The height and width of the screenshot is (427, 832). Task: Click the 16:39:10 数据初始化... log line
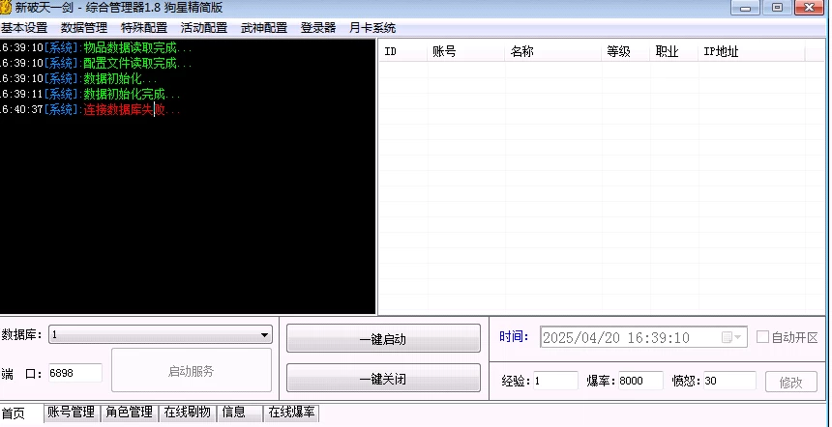78,78
